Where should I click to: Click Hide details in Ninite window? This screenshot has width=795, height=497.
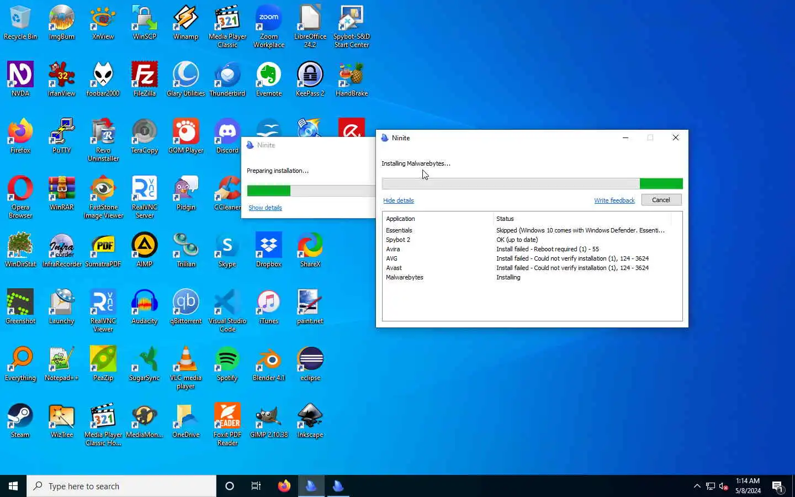coord(398,200)
